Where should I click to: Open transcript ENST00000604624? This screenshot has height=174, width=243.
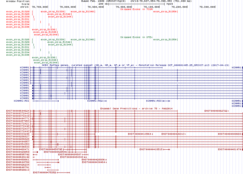18,111
